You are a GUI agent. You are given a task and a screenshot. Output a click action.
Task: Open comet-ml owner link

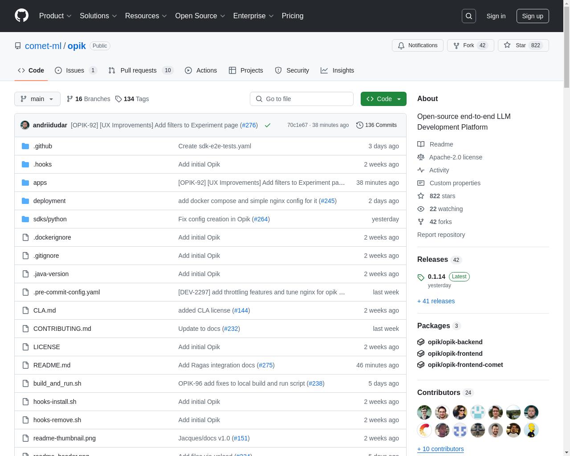(43, 46)
